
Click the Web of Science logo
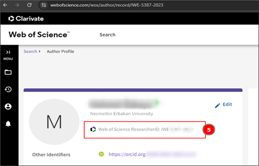[39, 34]
